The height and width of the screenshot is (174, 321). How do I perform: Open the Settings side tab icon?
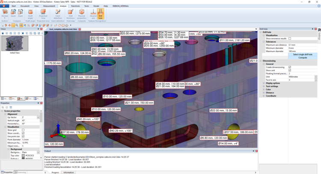[319, 30]
